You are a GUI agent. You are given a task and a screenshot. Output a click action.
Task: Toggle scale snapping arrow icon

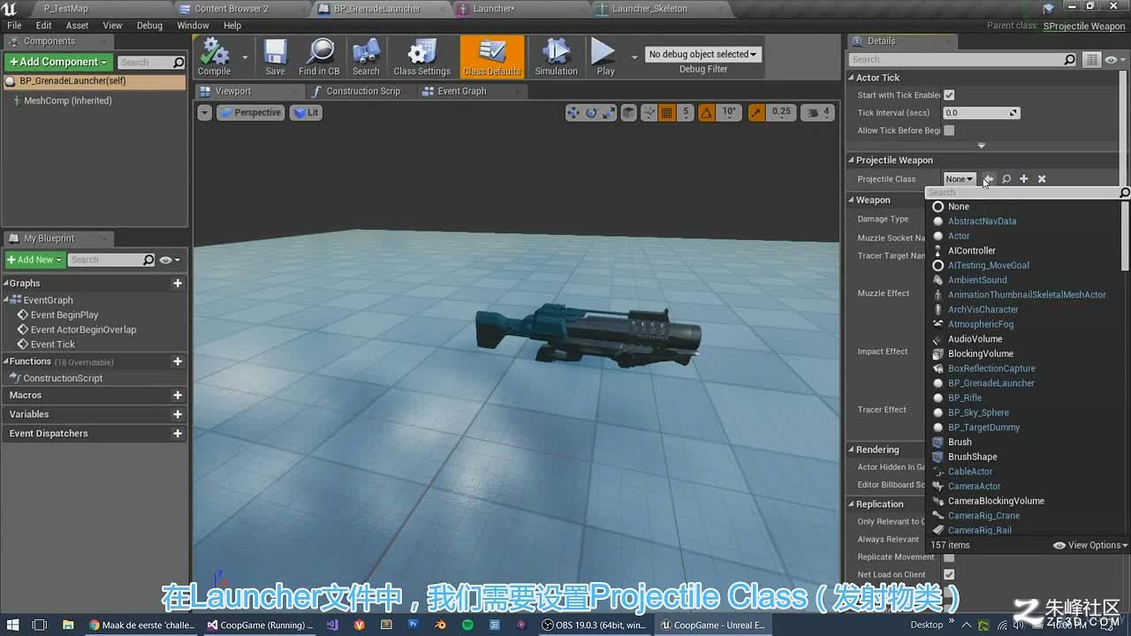click(756, 112)
